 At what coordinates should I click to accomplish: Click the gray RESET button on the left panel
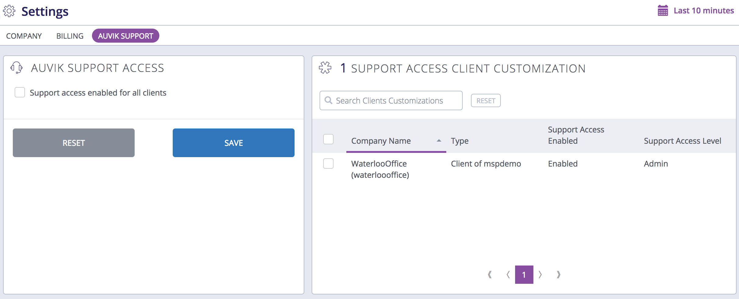73,142
